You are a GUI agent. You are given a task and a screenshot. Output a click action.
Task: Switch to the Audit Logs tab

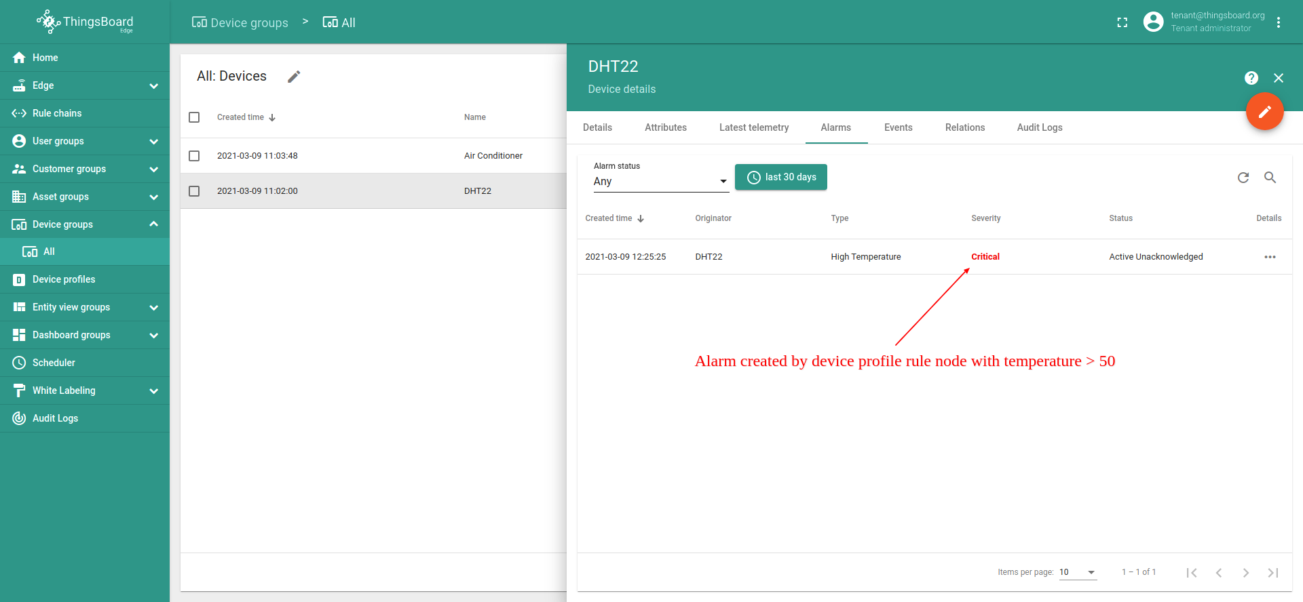[1040, 127]
